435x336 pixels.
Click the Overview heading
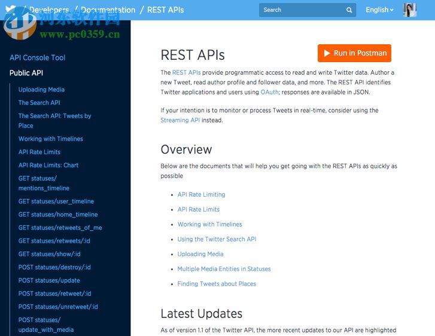pyautogui.click(x=186, y=149)
